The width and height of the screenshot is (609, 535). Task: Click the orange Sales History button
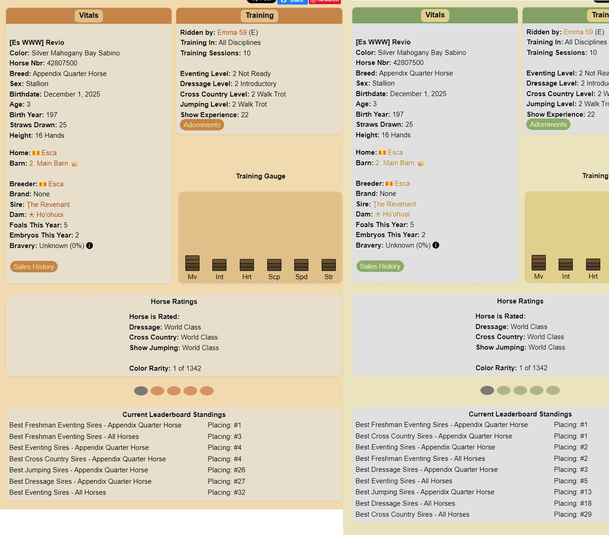pyautogui.click(x=34, y=267)
